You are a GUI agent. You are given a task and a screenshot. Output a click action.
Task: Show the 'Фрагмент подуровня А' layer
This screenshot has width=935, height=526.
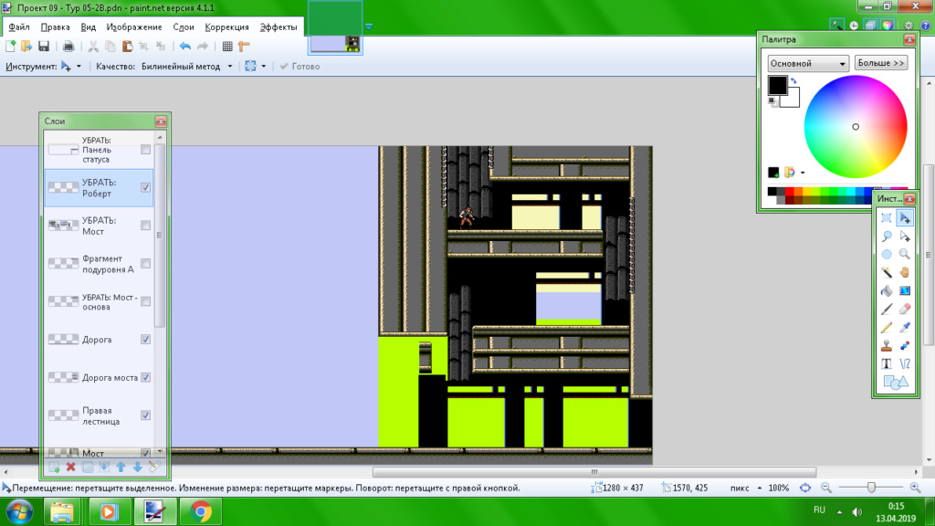(145, 263)
